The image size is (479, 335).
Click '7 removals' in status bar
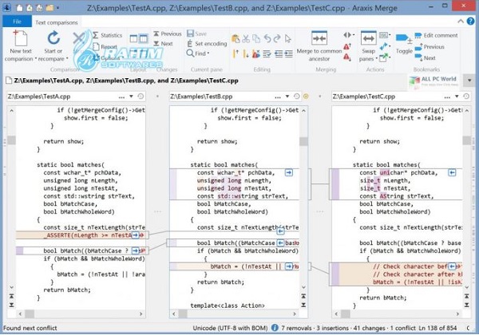296,328
